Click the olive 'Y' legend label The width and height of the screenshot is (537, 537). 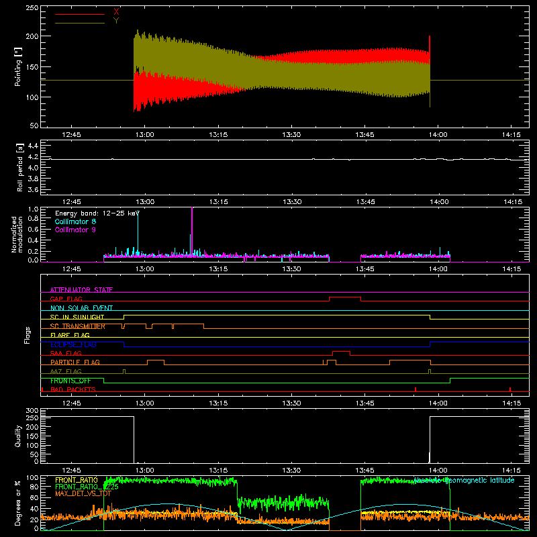click(116, 21)
